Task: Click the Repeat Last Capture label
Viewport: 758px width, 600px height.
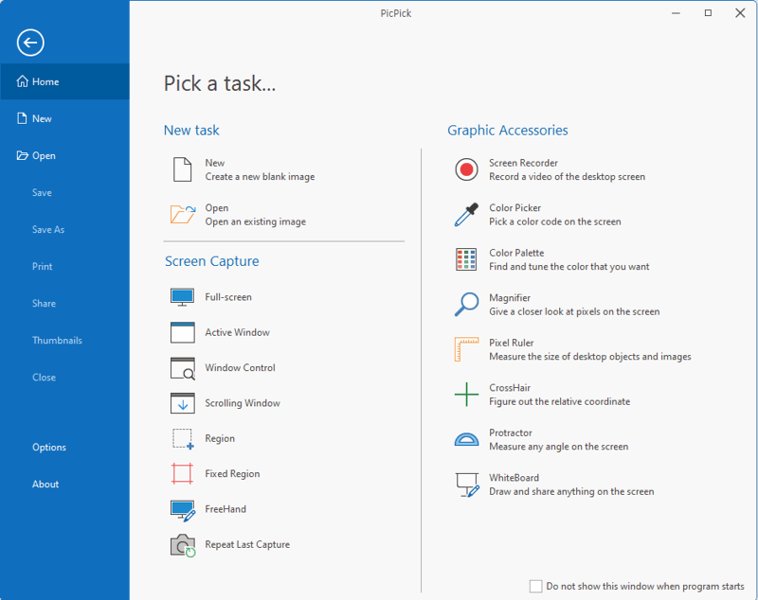Action: point(247,544)
